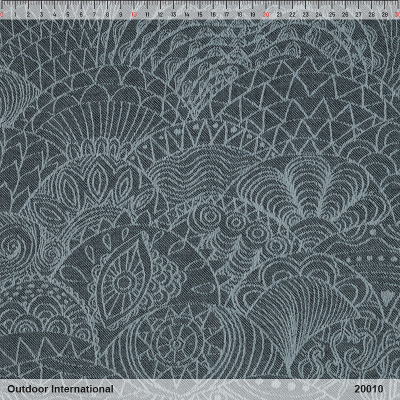Click the number 12 on the ruler
This screenshot has width=400, height=400.
(x=160, y=14)
